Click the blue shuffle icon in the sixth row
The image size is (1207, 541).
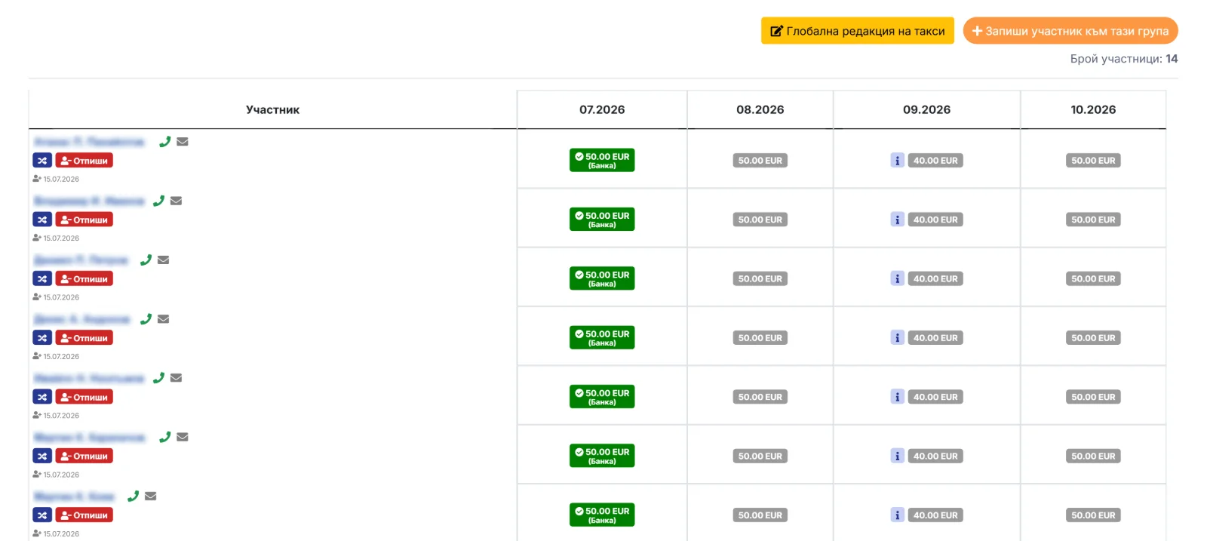point(42,456)
